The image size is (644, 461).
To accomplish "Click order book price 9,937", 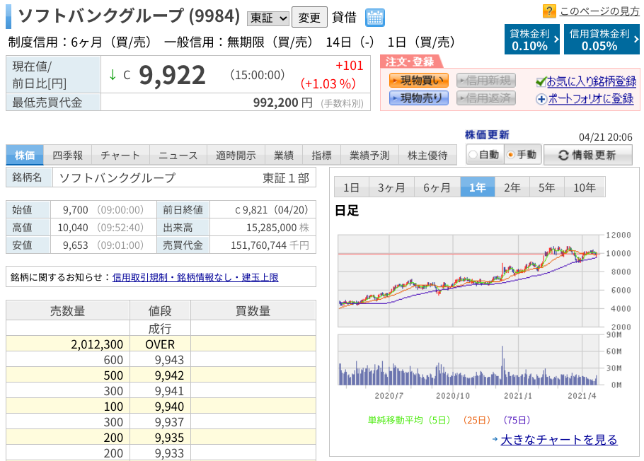I will [169, 422].
